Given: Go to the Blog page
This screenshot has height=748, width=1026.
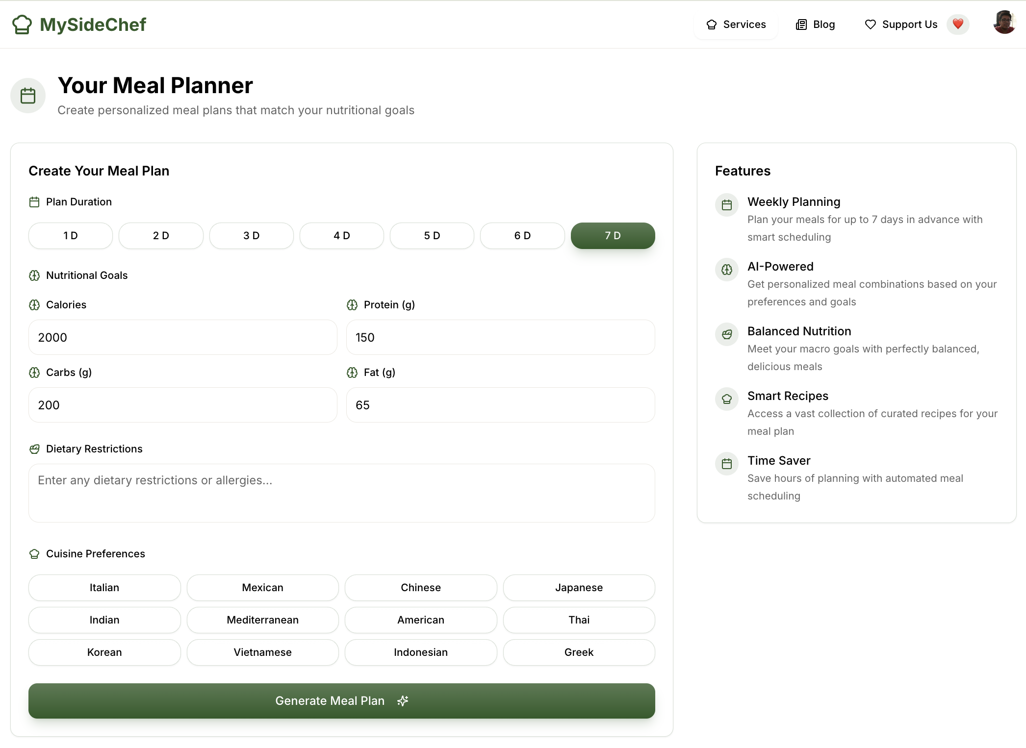Looking at the screenshot, I should tap(815, 25).
